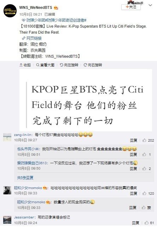Image resolution: width=157 pixels, height=228 pixels.
Task: Expand post options chevron menu
Action: [x=150, y=5]
